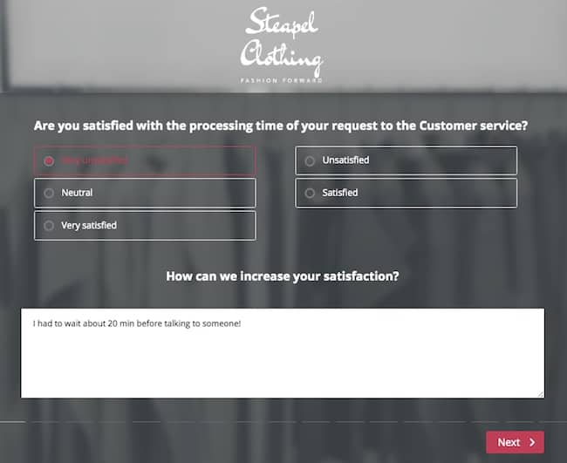The height and width of the screenshot is (463, 567).
Task: Click the processing time question heading
Action: 281,126
